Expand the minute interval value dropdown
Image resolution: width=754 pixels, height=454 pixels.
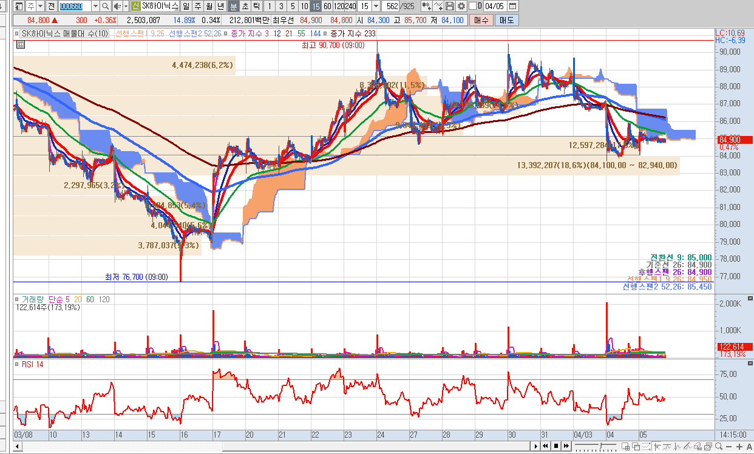click(375, 6)
